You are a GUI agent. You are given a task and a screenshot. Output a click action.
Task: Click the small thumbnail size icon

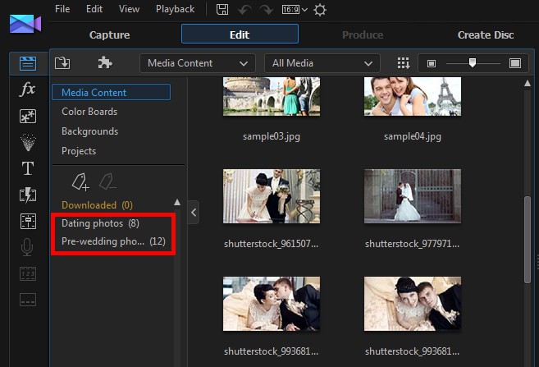click(x=431, y=63)
